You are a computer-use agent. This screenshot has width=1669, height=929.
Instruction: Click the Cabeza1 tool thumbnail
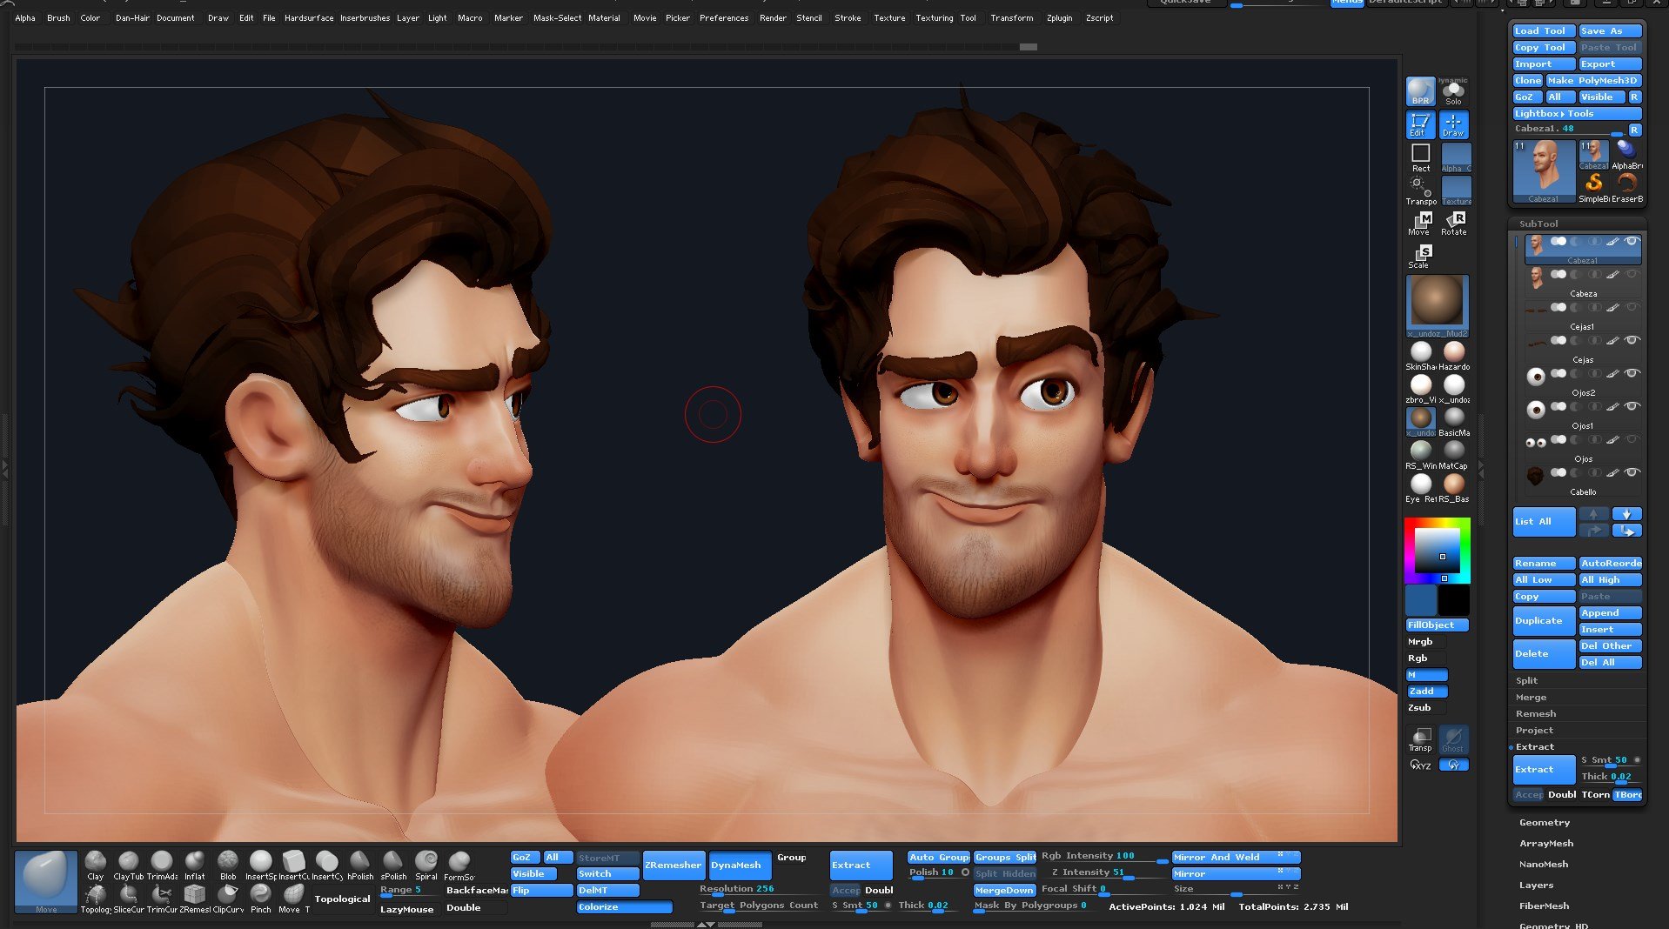1544,170
